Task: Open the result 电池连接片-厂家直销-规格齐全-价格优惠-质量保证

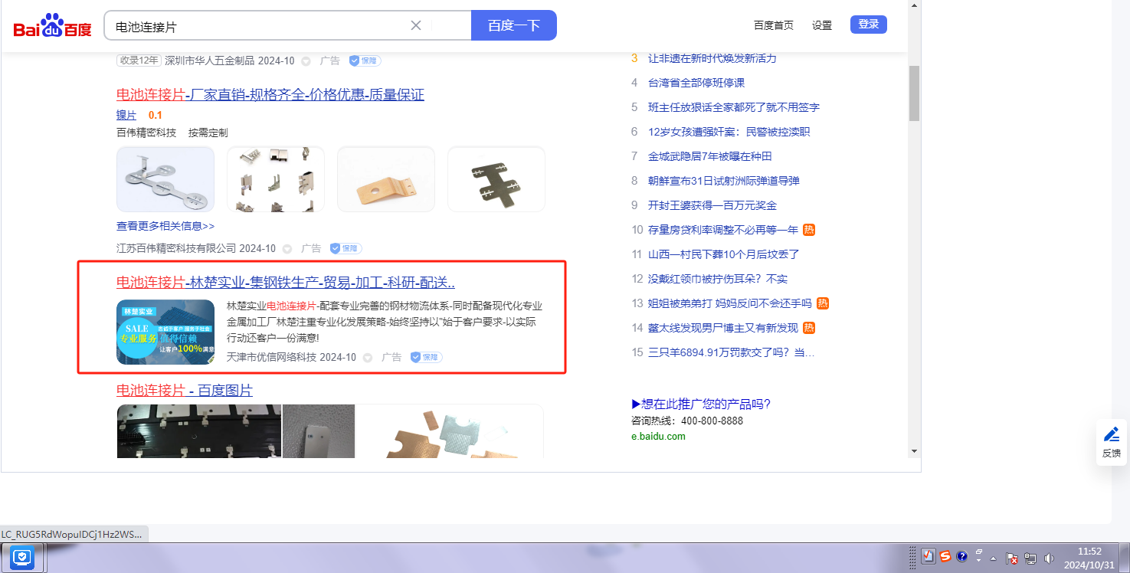Action: (270, 95)
